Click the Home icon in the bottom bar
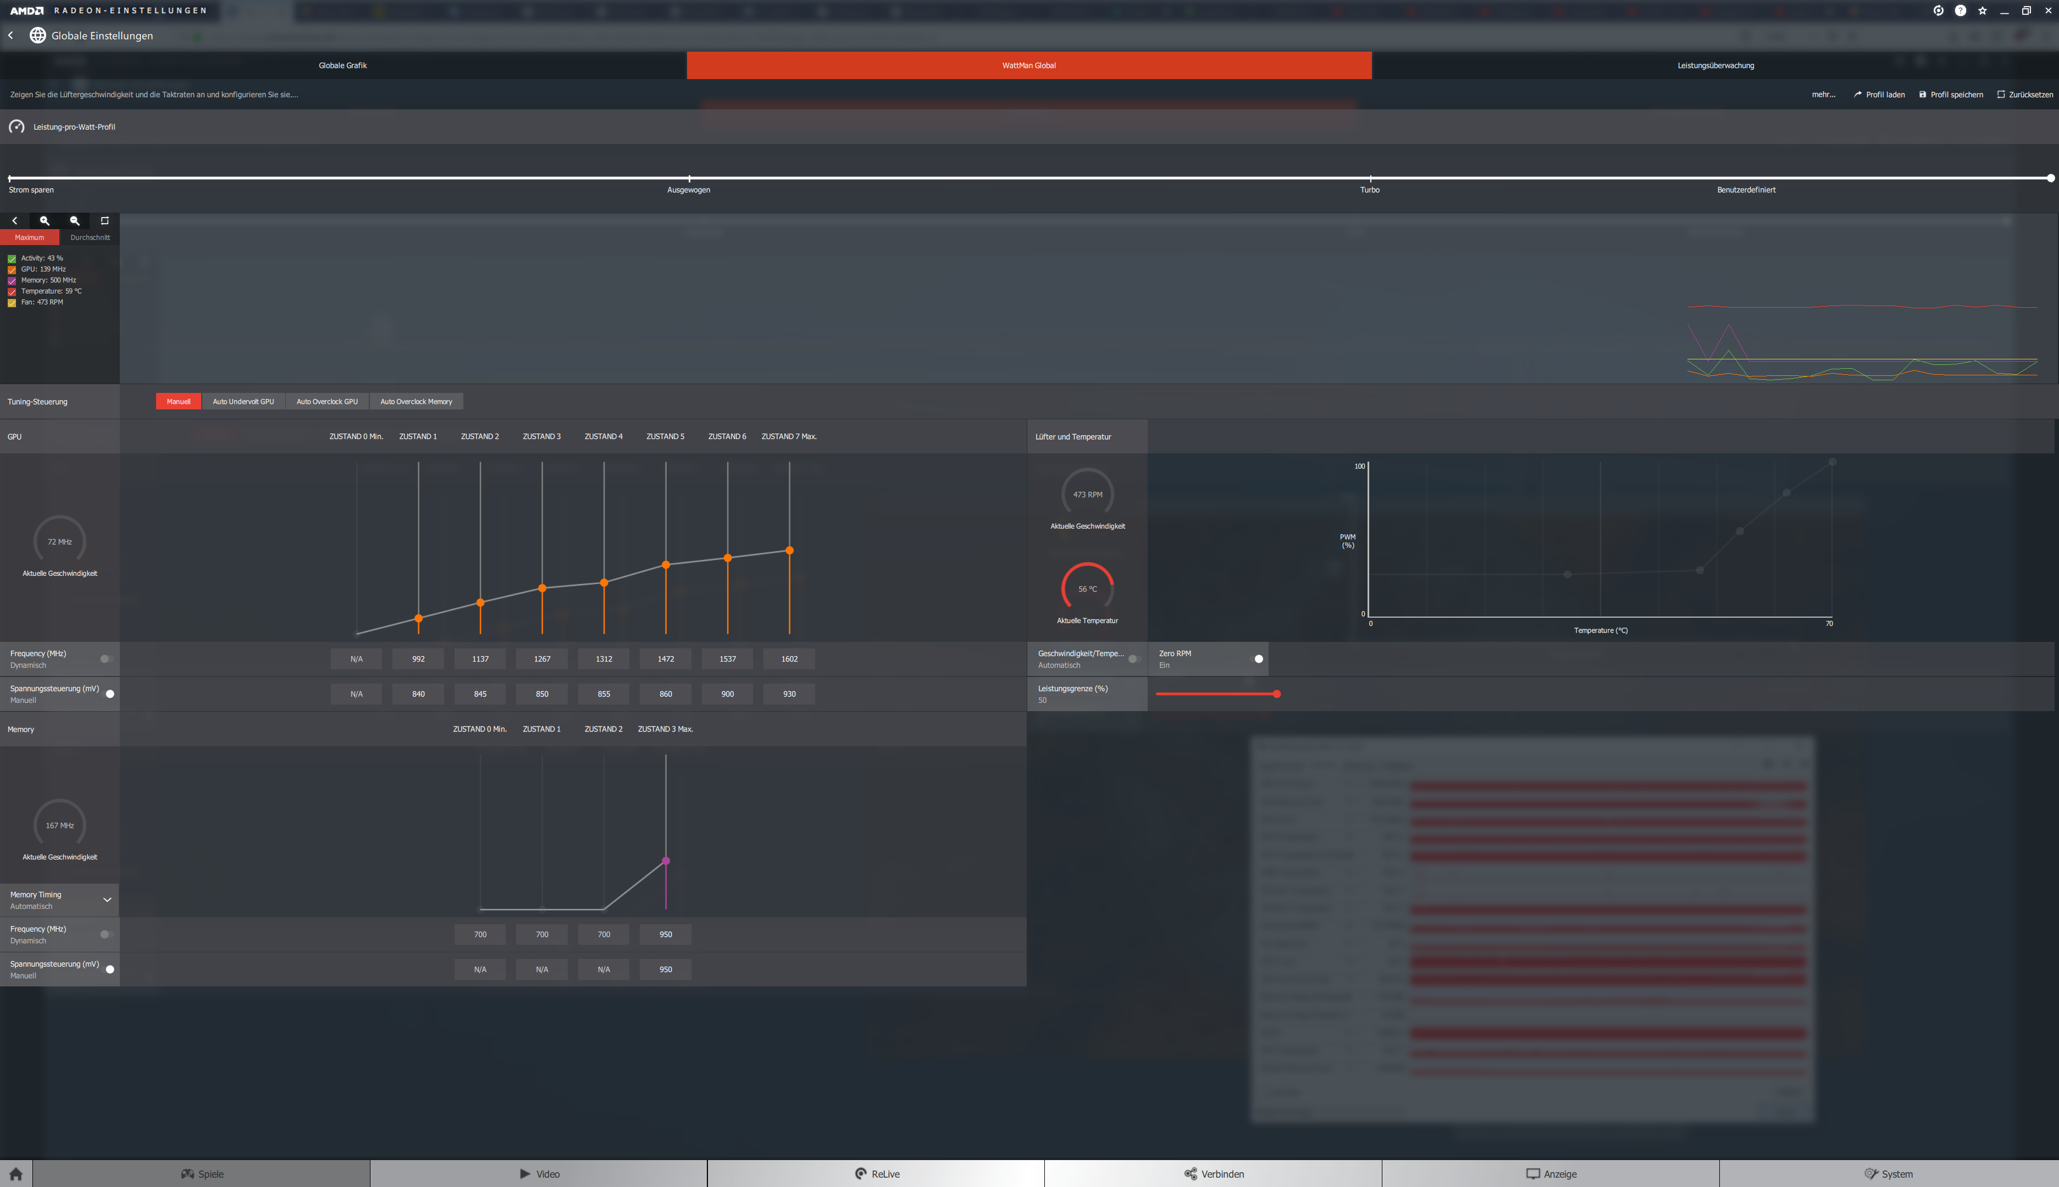This screenshot has height=1187, width=2059. click(x=15, y=1174)
